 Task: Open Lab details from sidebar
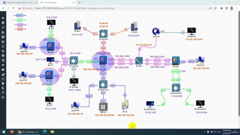[x=3, y=60]
